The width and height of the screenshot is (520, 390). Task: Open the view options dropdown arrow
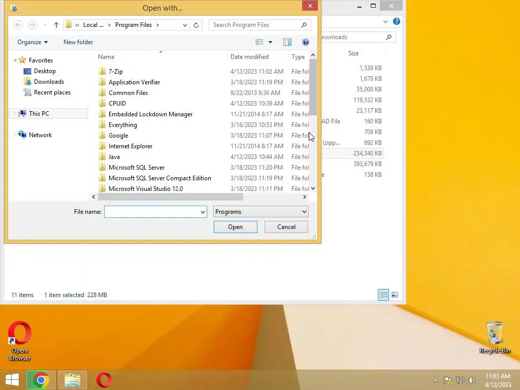[270, 42]
